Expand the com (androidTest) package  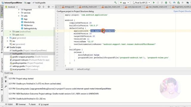pyautogui.click(x=10, y=32)
